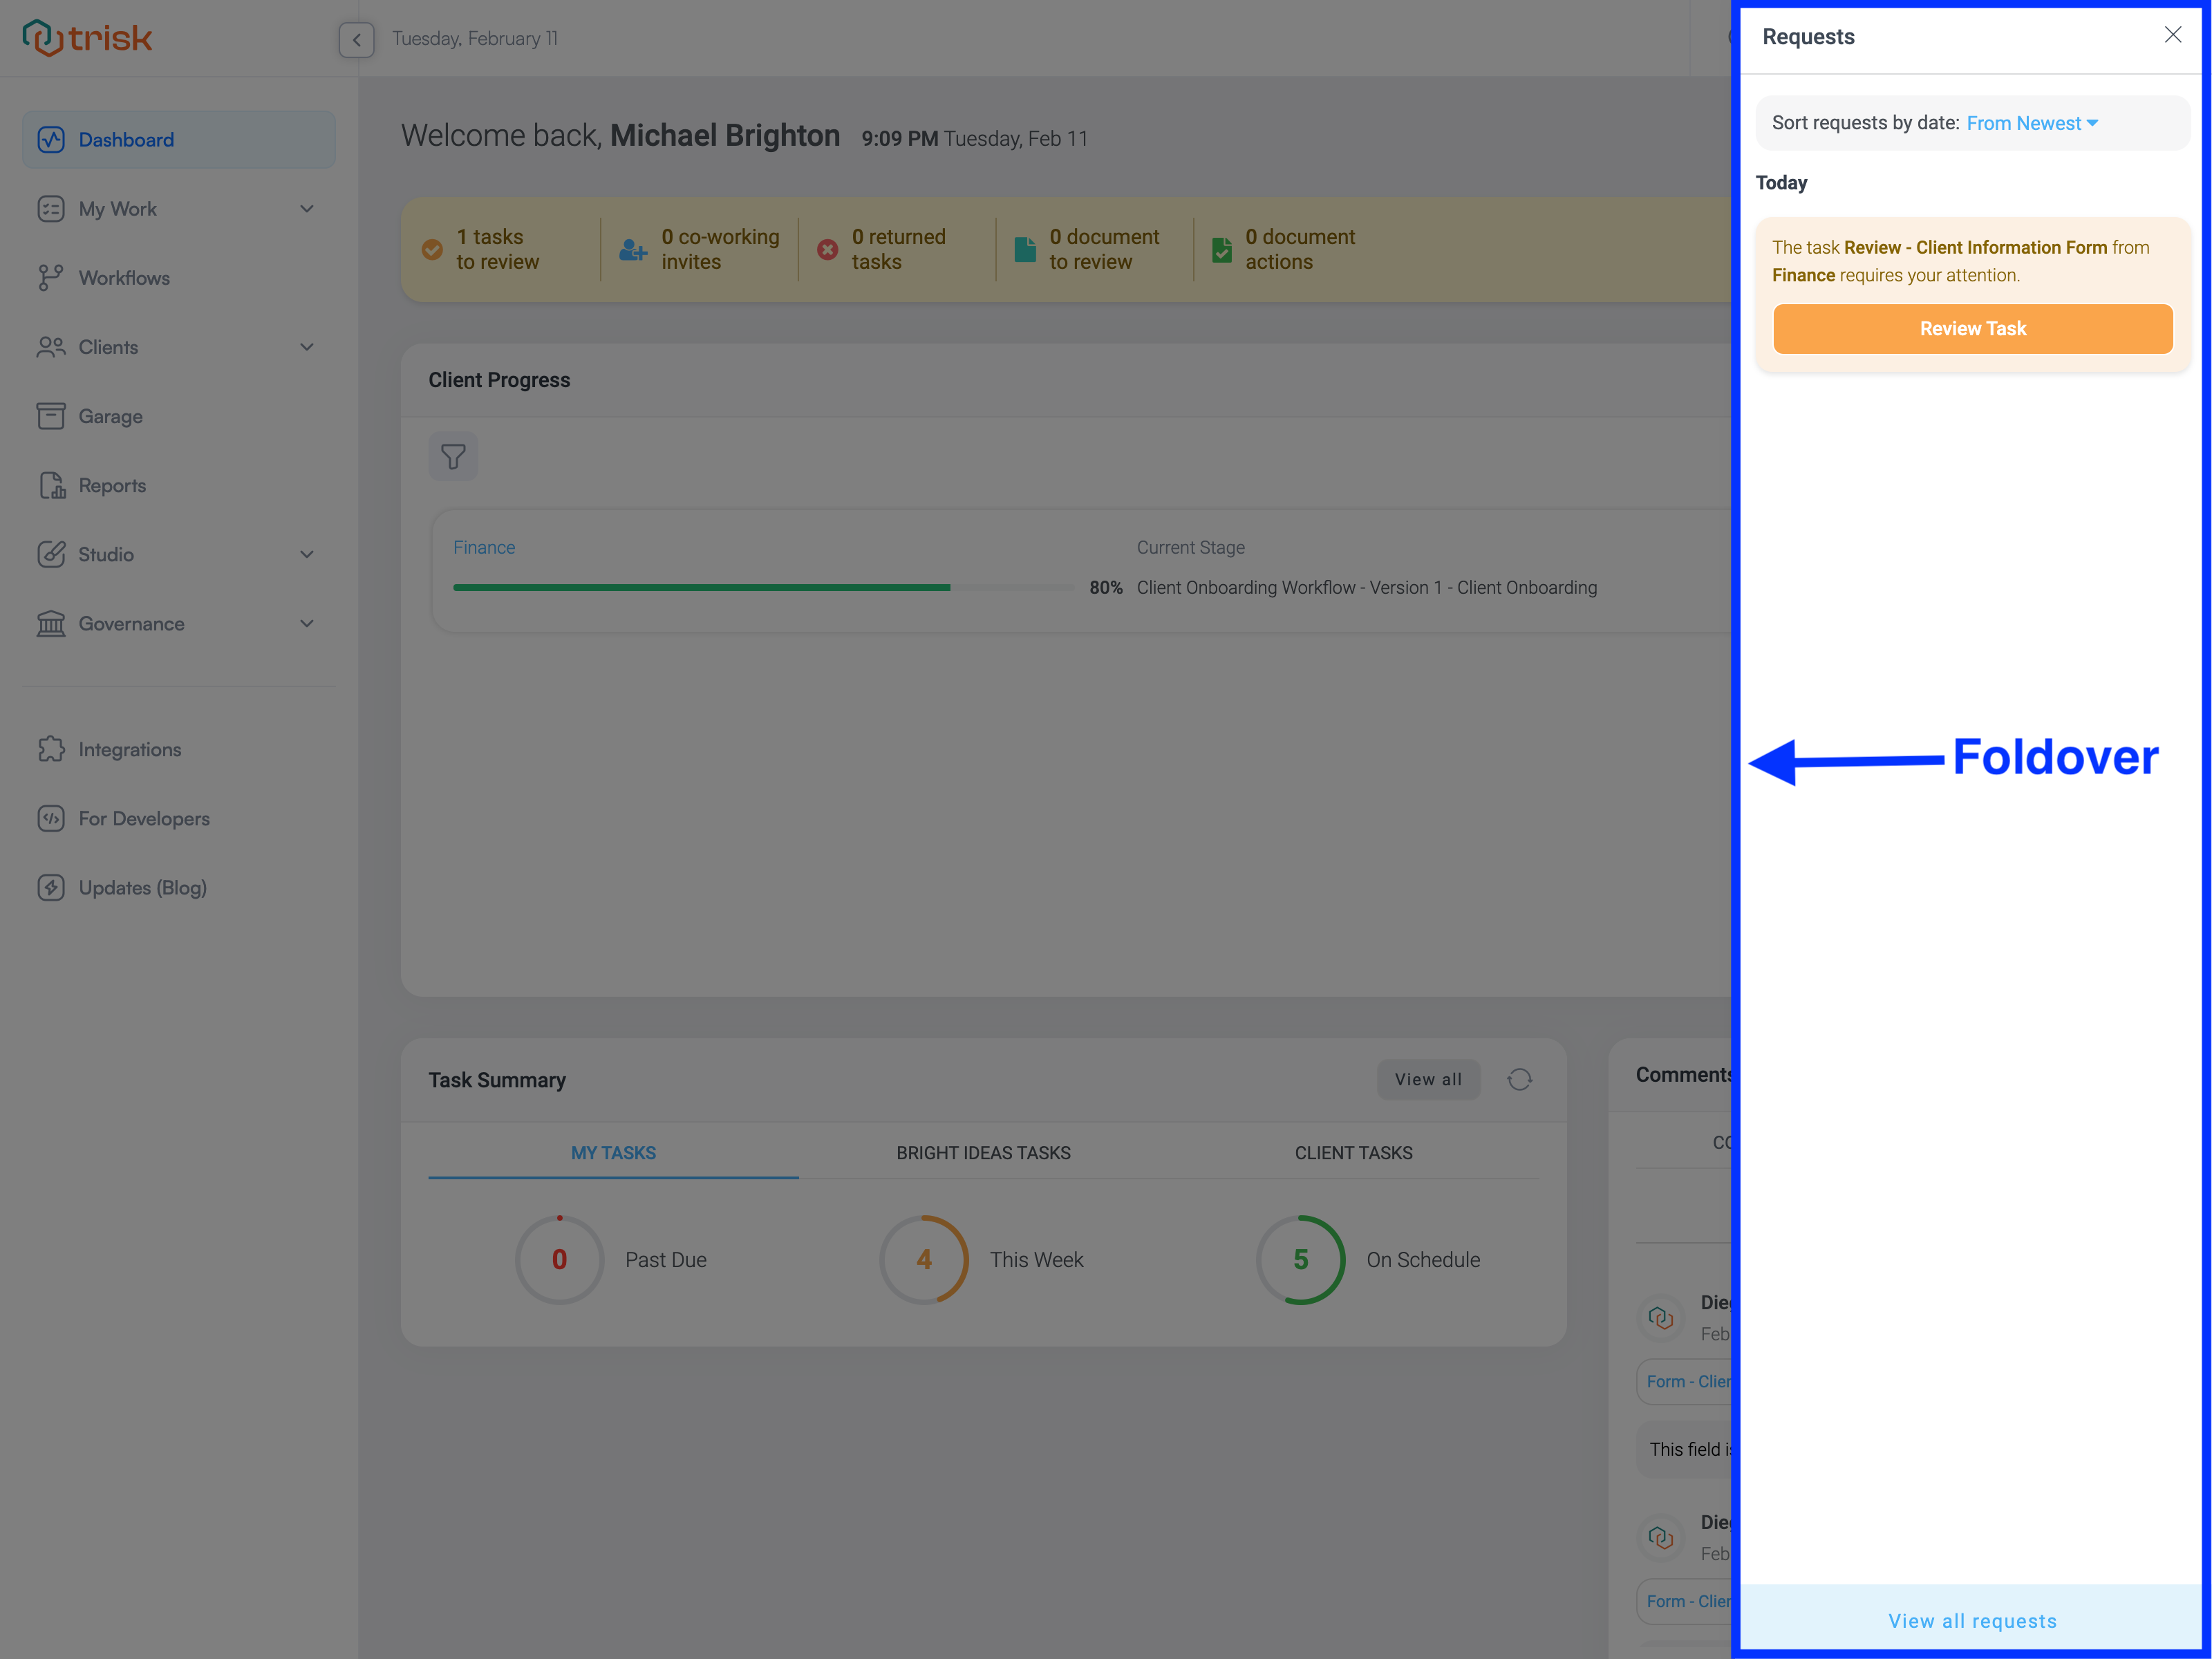Click the Finance 80% progress bar
This screenshot has width=2212, height=1659.
(763, 588)
